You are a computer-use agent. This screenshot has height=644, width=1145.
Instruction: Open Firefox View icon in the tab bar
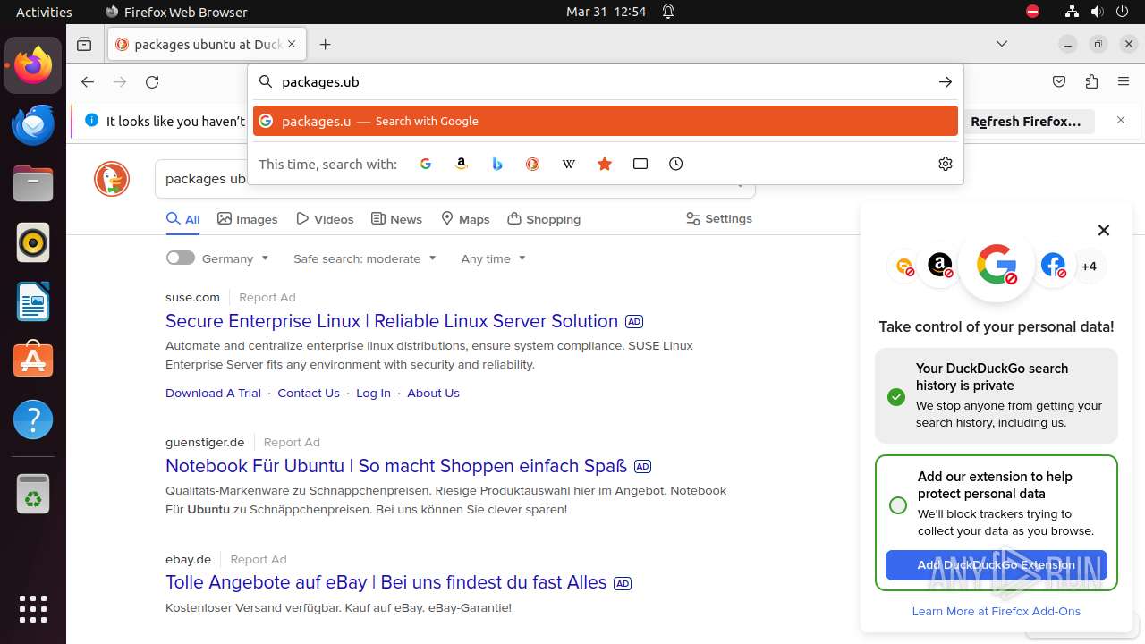(x=84, y=44)
